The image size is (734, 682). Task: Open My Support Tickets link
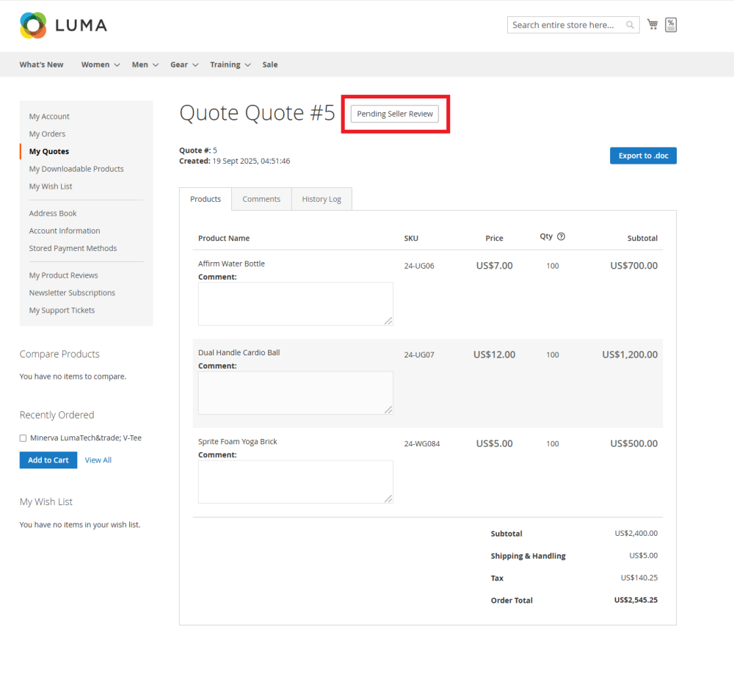(62, 311)
